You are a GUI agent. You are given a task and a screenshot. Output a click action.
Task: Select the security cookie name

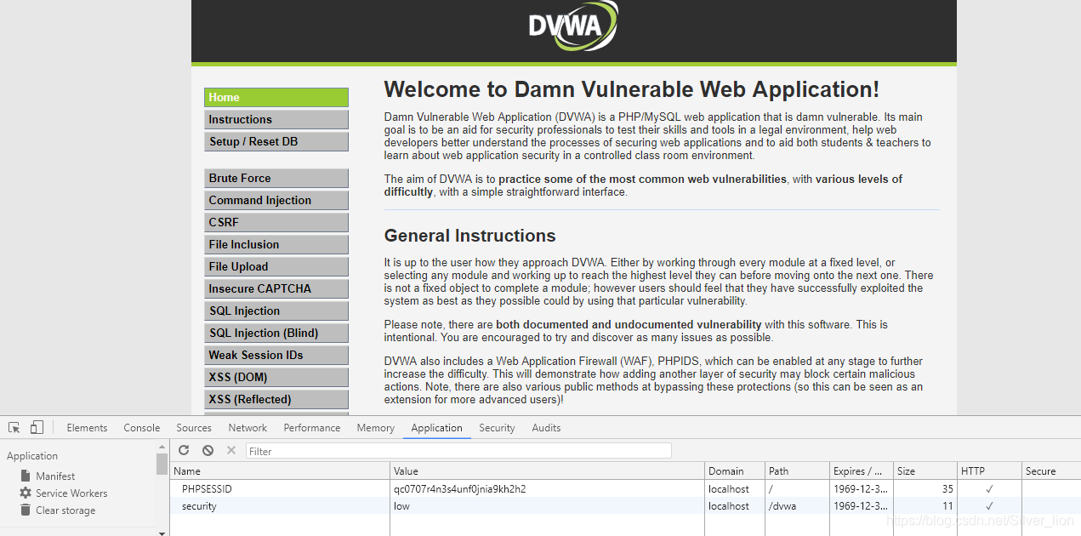(x=199, y=506)
